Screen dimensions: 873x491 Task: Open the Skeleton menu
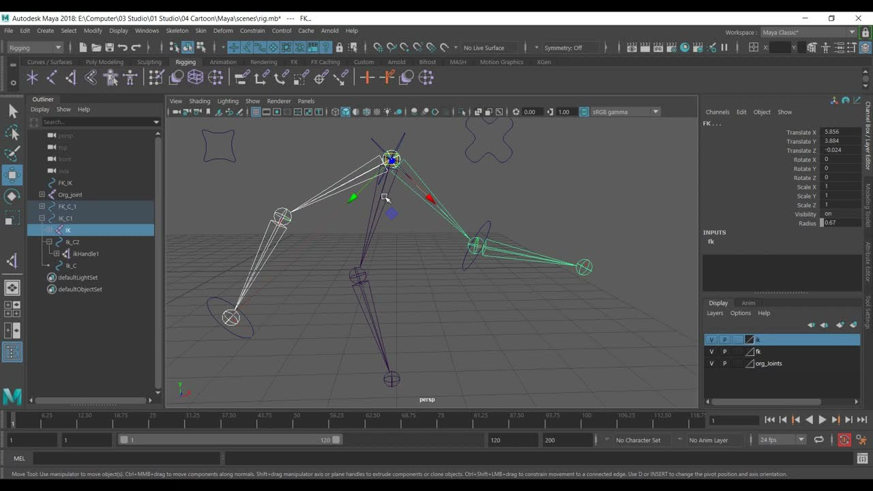[x=177, y=31]
